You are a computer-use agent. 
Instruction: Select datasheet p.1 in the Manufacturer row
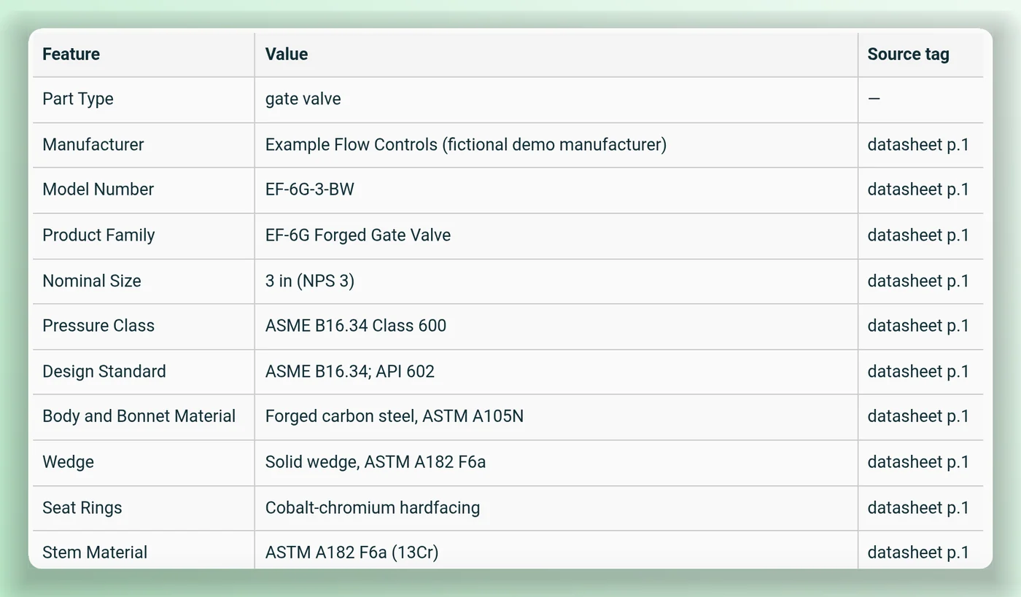pyautogui.click(x=918, y=145)
